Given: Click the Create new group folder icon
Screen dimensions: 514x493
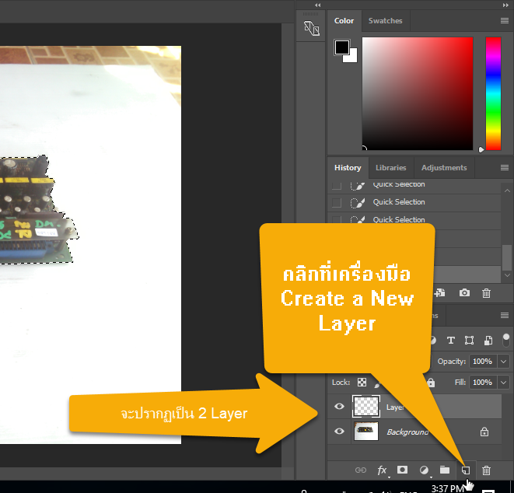Looking at the screenshot, I should (x=445, y=470).
